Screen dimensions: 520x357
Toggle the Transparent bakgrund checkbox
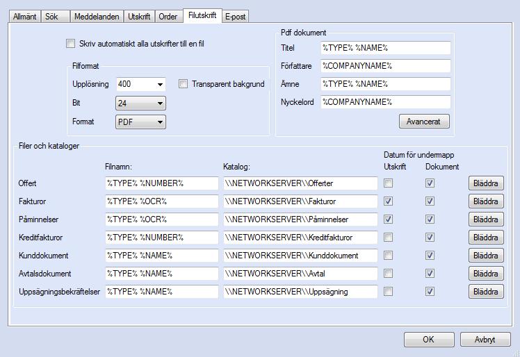point(183,83)
